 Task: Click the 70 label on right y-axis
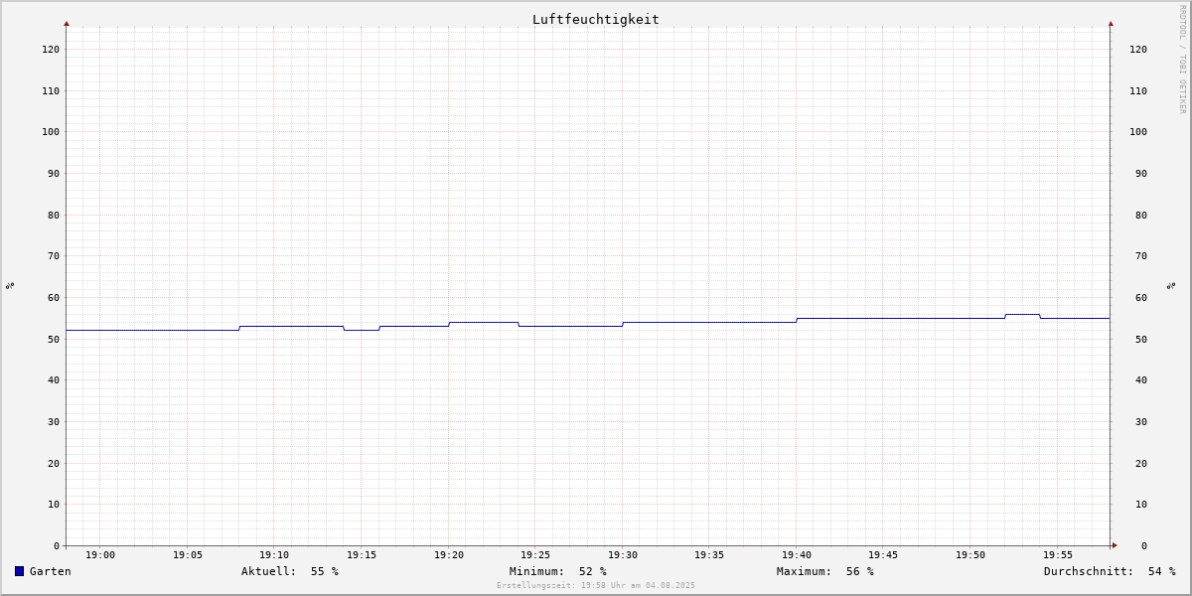pyautogui.click(x=1141, y=255)
